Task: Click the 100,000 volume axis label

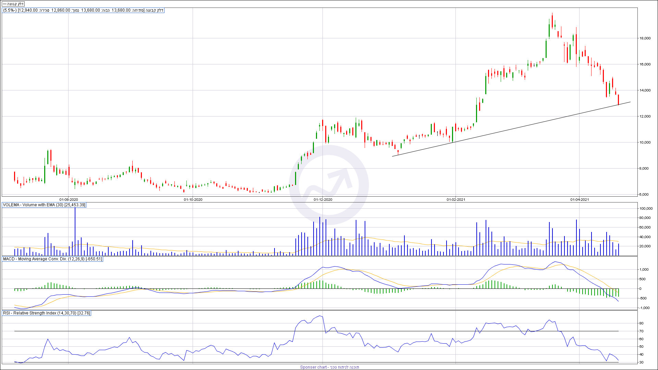Action: point(646,209)
